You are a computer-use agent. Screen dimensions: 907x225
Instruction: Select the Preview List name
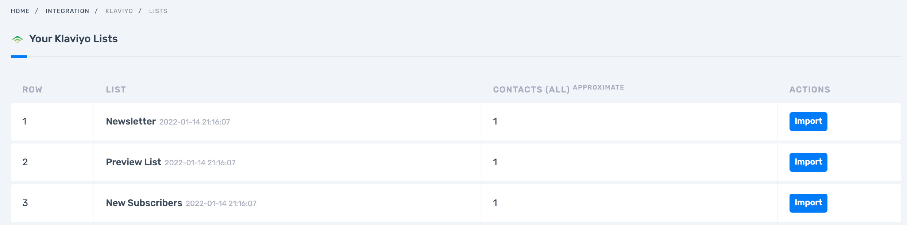[x=134, y=162]
